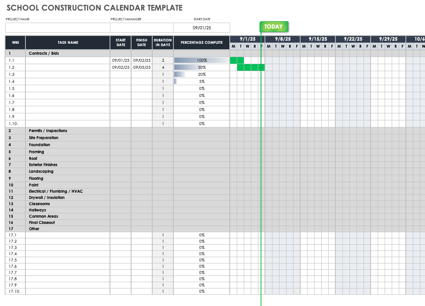
Task: Select the Start Date cell showing 09/01/25
Action: [202, 28]
